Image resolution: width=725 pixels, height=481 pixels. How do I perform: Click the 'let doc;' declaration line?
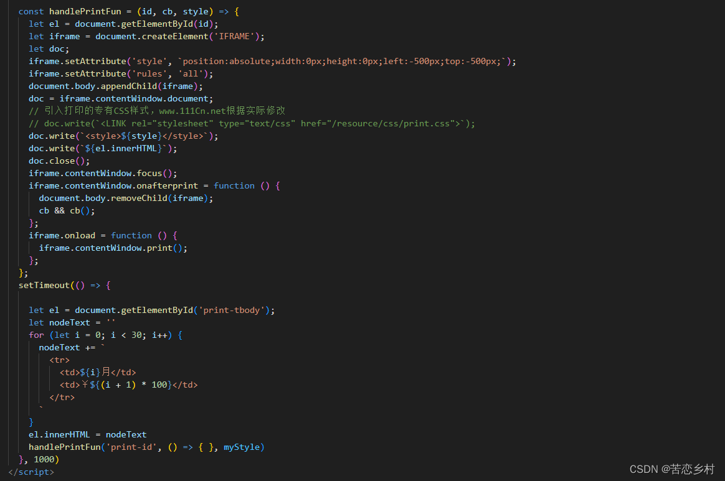pyautogui.click(x=49, y=49)
